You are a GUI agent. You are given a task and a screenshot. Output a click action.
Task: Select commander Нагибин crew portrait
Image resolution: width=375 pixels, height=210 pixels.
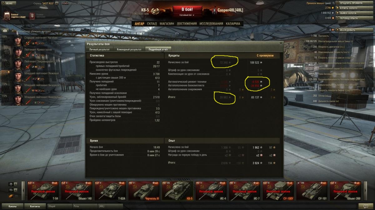point(17,40)
